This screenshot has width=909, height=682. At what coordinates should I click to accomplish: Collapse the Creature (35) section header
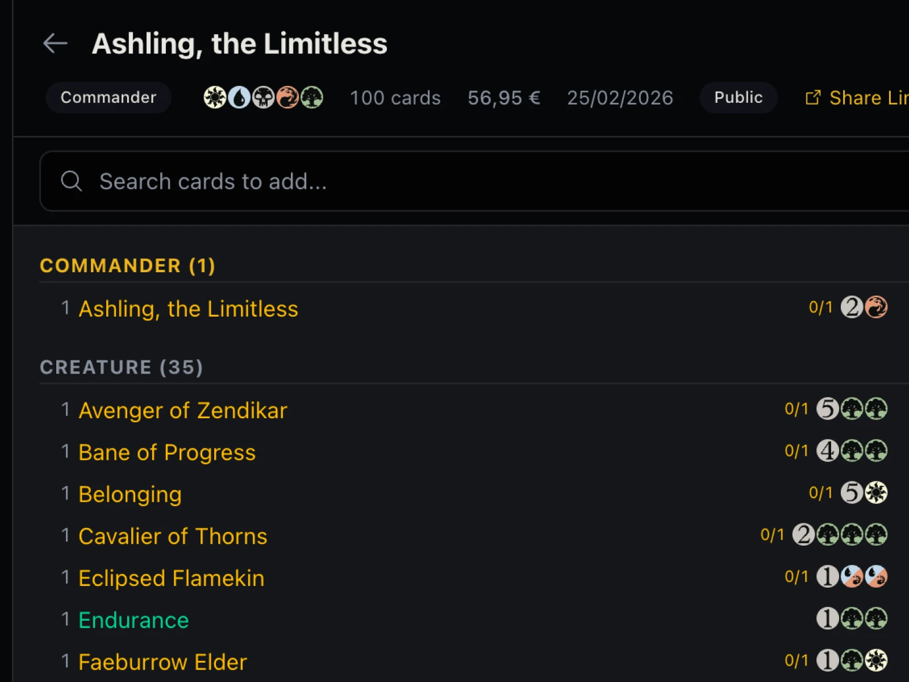[121, 367]
